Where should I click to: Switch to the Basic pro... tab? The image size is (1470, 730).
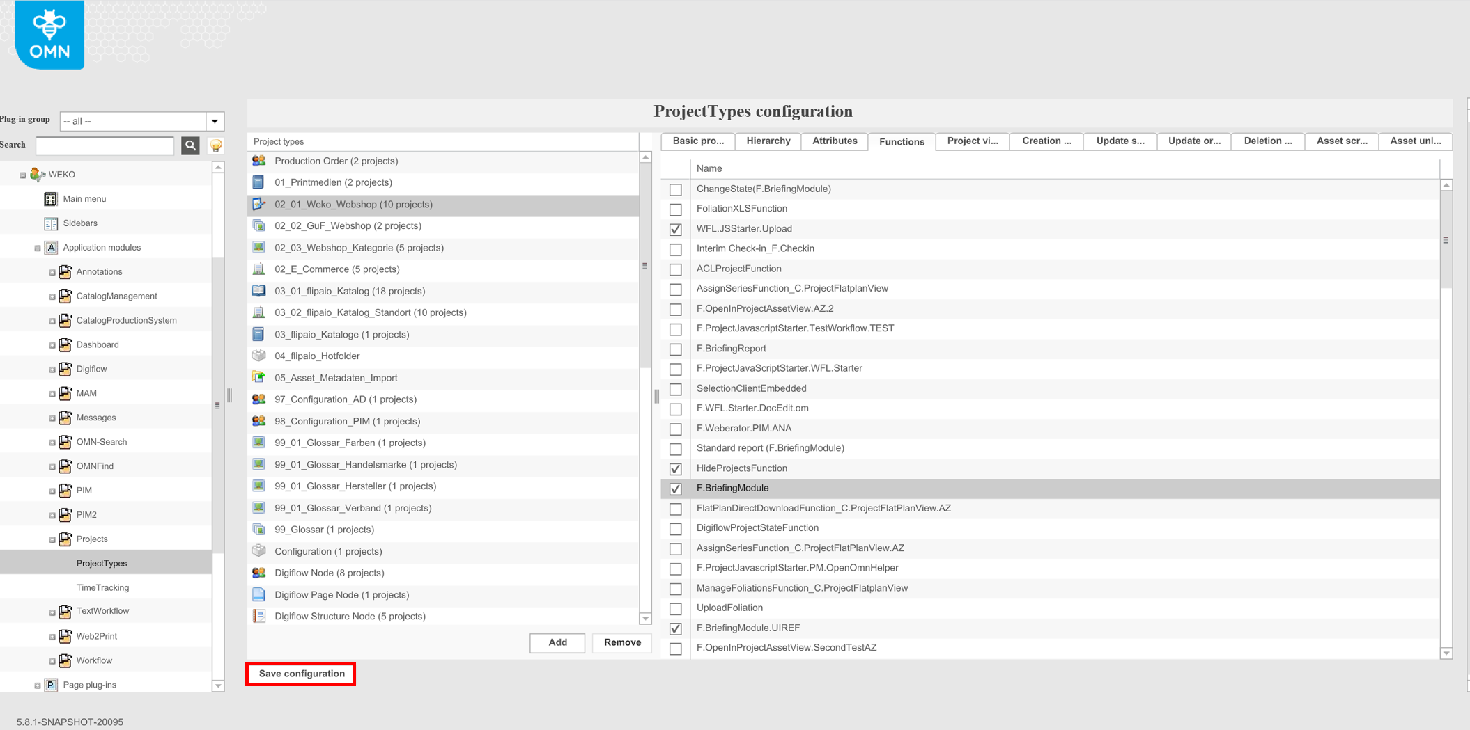point(698,141)
